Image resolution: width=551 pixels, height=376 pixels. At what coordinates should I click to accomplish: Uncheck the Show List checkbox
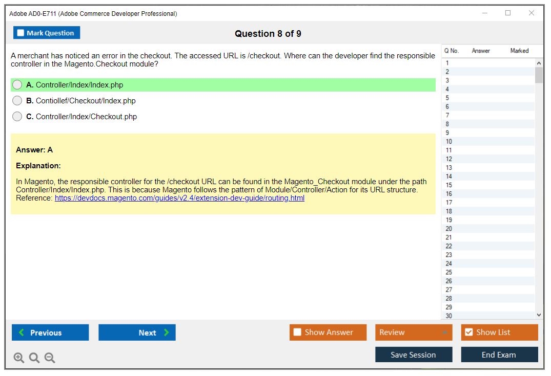(x=468, y=333)
